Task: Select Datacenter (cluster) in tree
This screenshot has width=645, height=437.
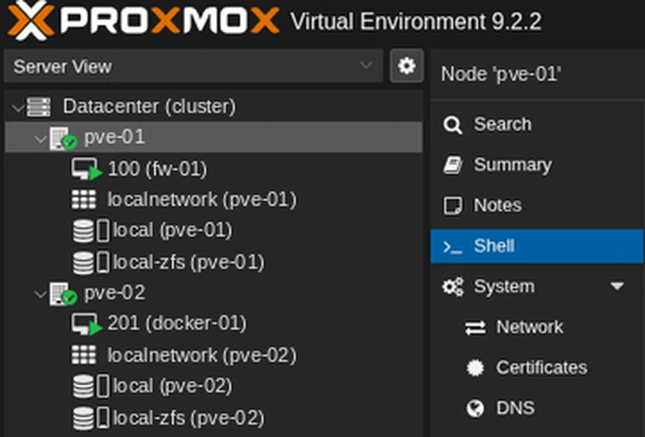Action: pos(149,106)
